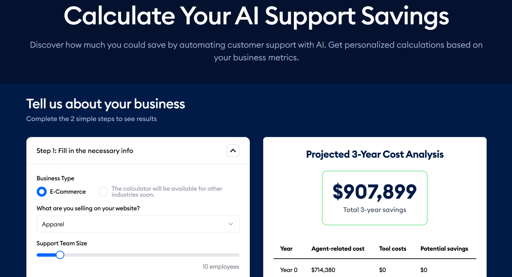Image resolution: width=512 pixels, height=277 pixels.
Task: Click the Support Team Size slider handle
Action: (x=60, y=255)
